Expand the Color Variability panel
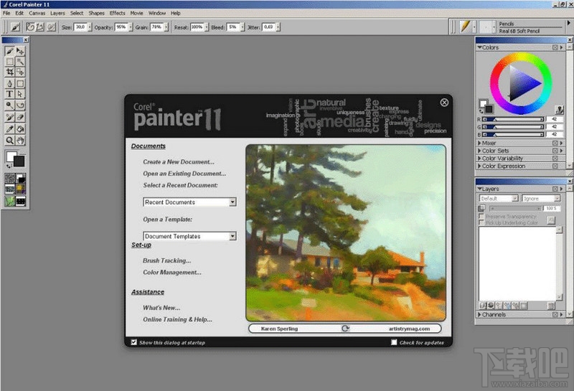Screen dimensions: 574x391 point(479,158)
